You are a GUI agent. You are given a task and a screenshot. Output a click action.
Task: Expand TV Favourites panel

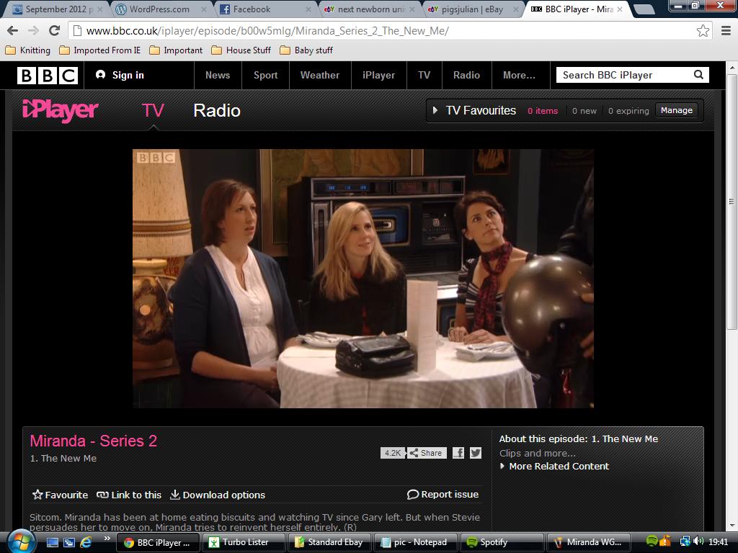point(435,110)
